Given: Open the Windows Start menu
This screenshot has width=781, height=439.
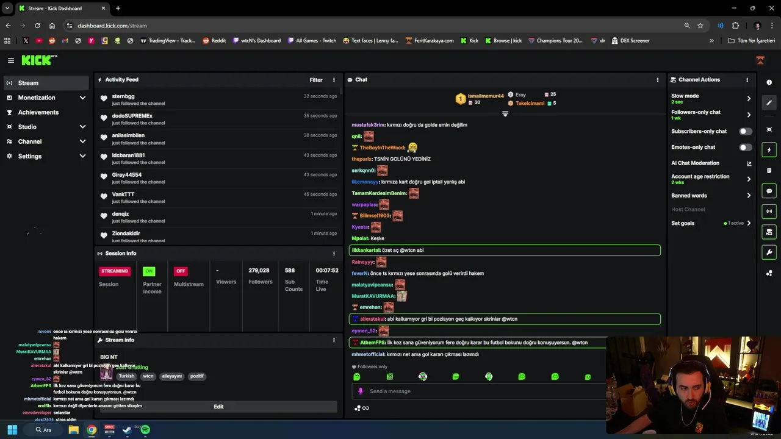Looking at the screenshot, I should (x=12, y=430).
